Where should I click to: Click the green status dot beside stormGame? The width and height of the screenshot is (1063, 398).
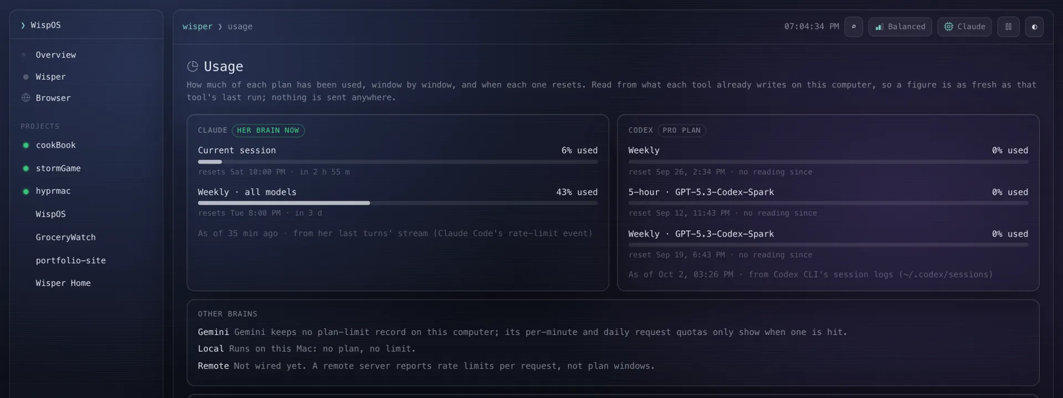pos(25,169)
